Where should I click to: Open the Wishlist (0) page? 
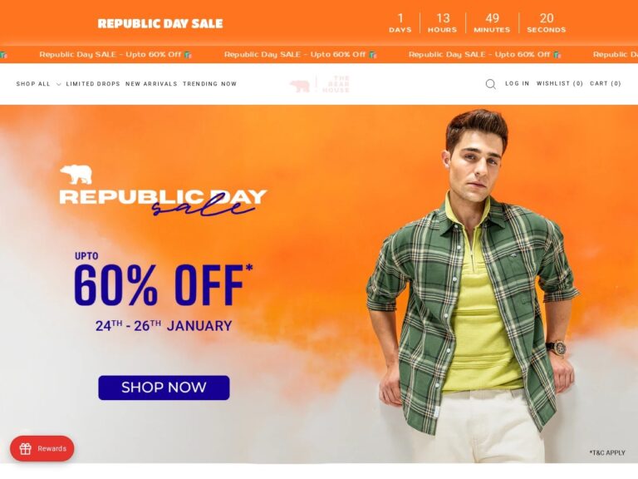point(560,83)
